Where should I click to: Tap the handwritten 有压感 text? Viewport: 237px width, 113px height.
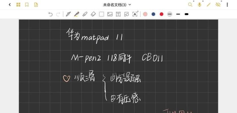coord(126,99)
